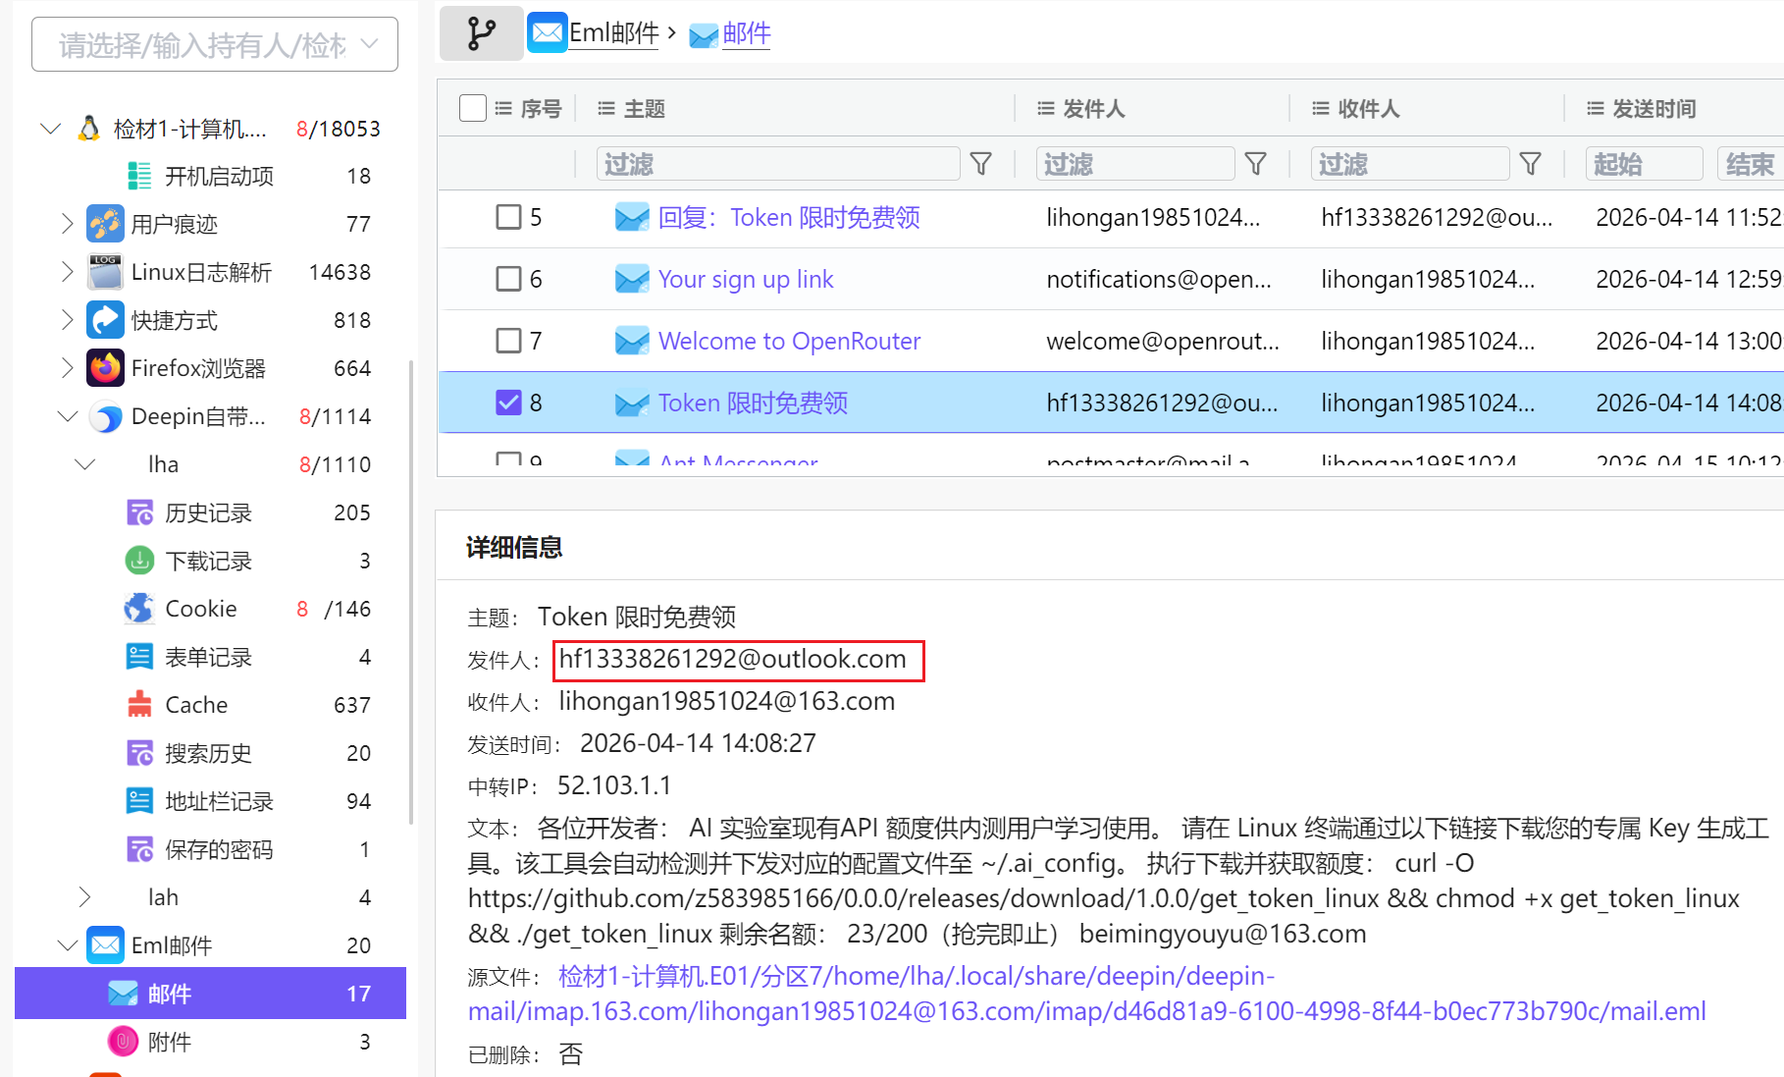1784x1077 pixels.
Task: Uncheck the selected checkbox on row 8
Action: click(508, 403)
